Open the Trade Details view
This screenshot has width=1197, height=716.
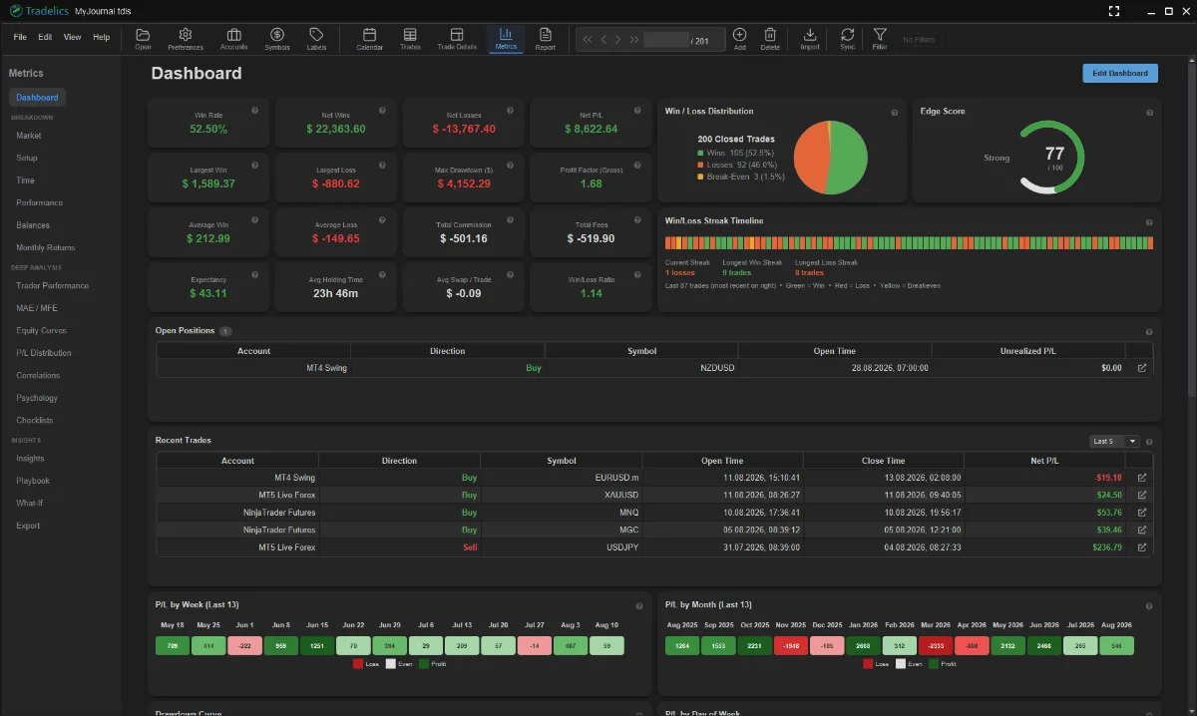pos(457,39)
